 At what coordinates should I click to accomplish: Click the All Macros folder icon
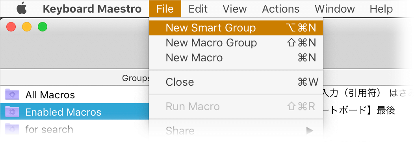point(12,94)
